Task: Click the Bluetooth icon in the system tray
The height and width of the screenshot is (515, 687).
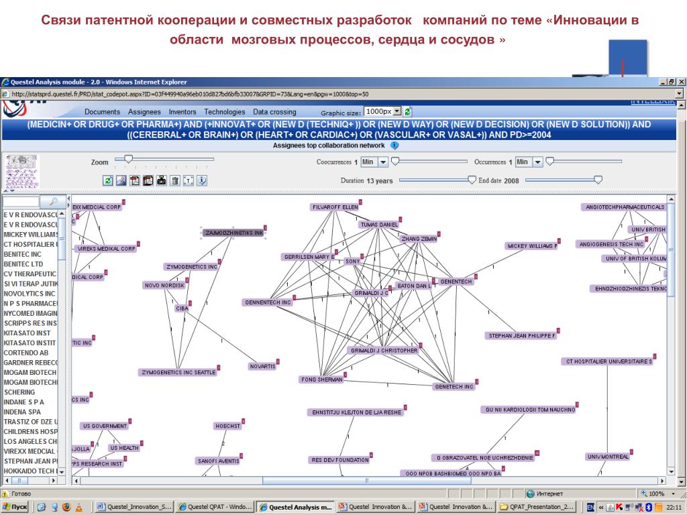Action: (x=649, y=507)
